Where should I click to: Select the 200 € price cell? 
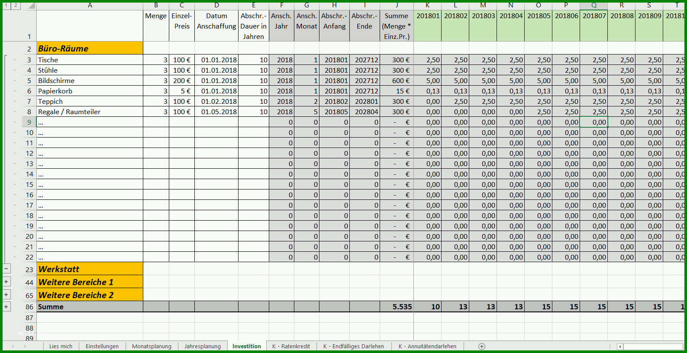[182, 80]
